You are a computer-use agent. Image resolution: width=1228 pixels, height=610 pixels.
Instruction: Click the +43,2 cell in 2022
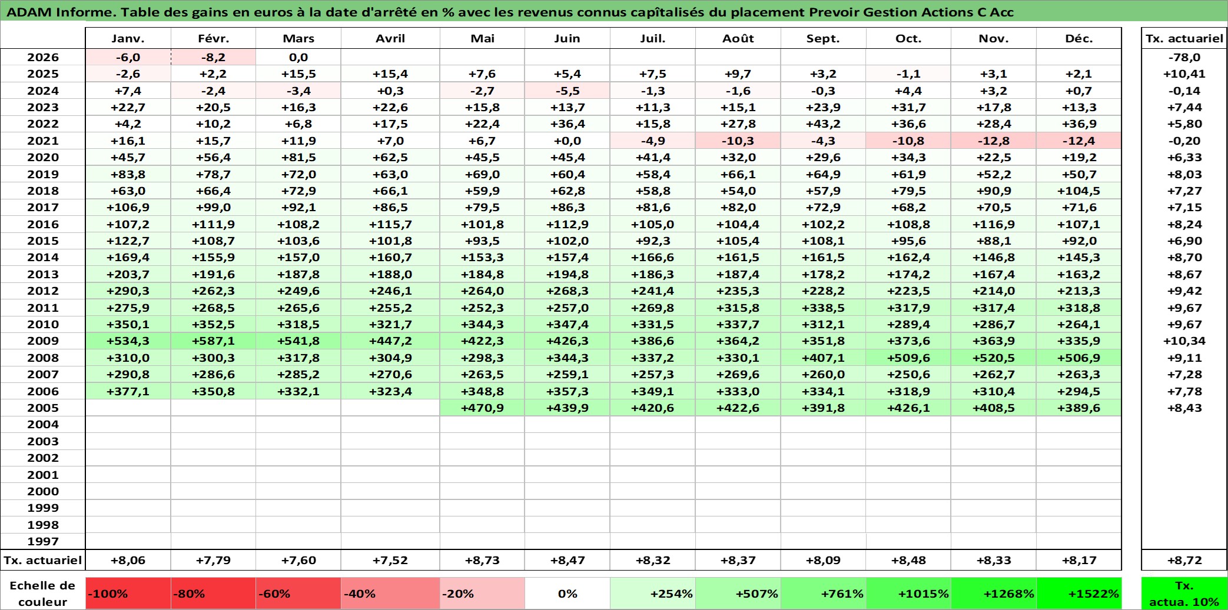(823, 124)
